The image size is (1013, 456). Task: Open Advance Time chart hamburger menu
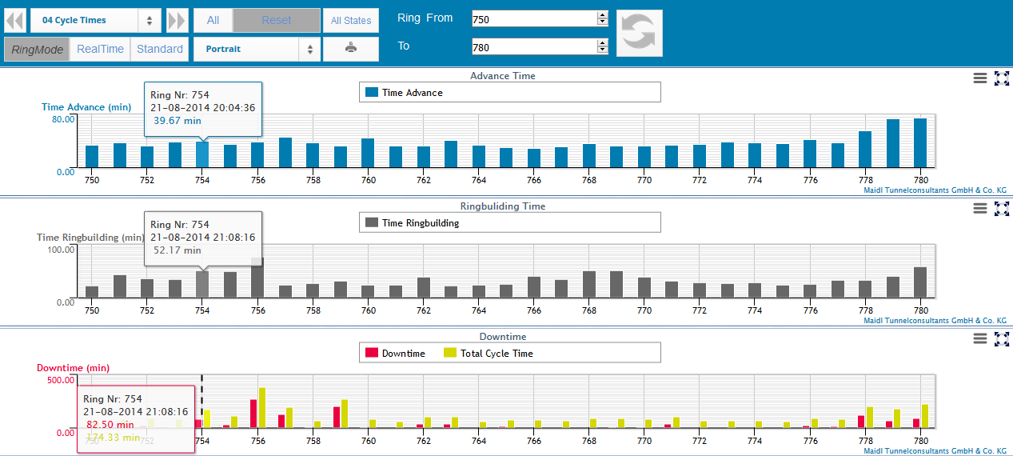pyautogui.click(x=979, y=78)
